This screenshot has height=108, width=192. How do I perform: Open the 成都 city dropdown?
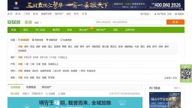coord(38,23)
